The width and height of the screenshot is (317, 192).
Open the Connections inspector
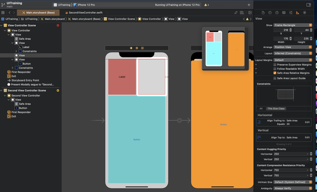(x=305, y=13)
